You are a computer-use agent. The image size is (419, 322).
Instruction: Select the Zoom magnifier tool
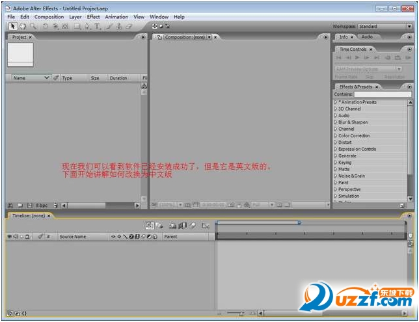tap(33, 26)
